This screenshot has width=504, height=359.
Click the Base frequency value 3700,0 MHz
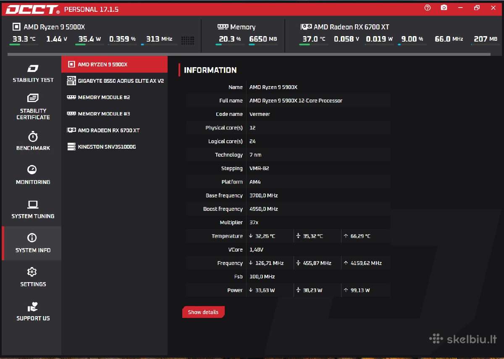(264, 195)
